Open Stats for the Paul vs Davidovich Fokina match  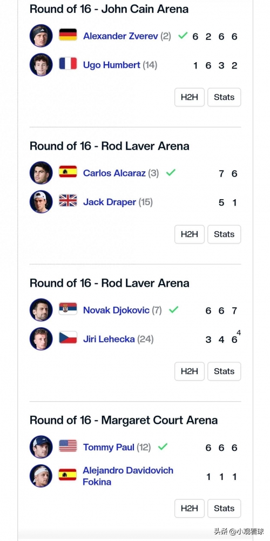pyautogui.click(x=224, y=508)
